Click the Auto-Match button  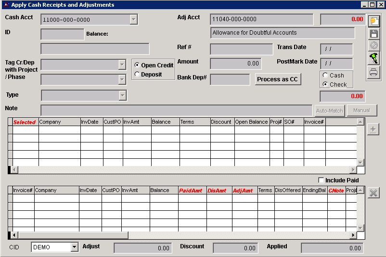point(330,111)
